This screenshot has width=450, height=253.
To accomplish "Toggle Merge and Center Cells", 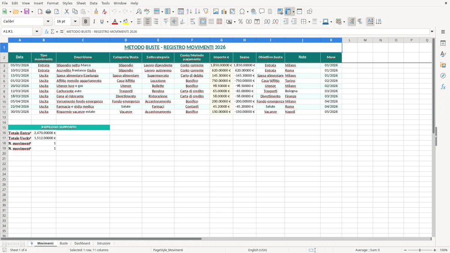I will point(203,22).
